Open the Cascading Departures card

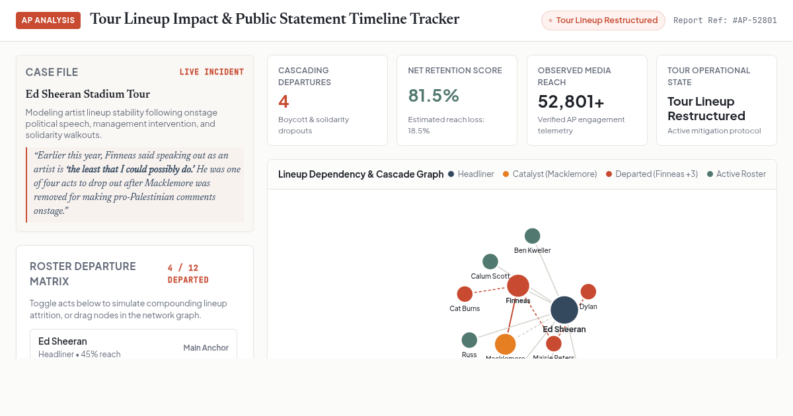click(x=327, y=100)
